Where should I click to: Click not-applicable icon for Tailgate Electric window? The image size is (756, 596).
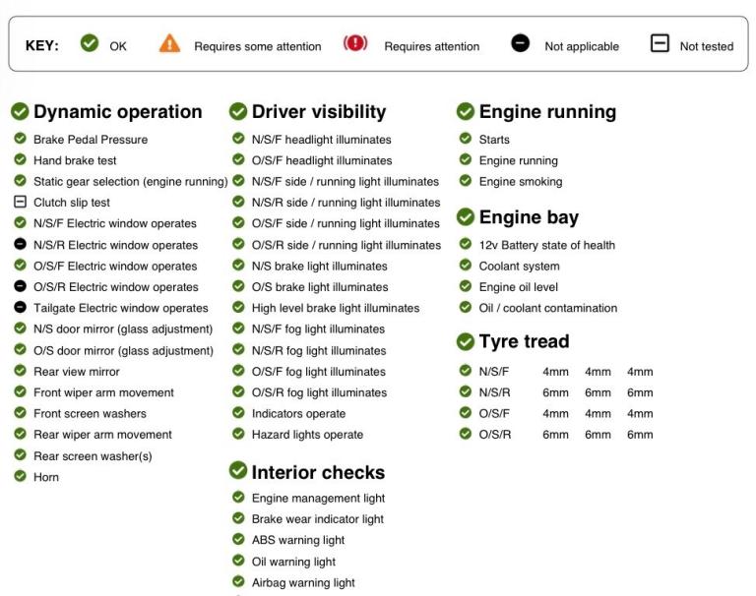pos(20,308)
